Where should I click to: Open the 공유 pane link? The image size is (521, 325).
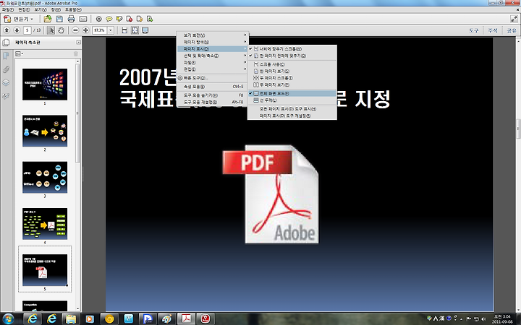pyautogui.click(x=512, y=30)
